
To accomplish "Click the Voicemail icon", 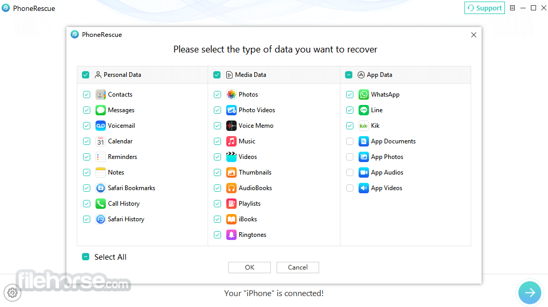I will (x=101, y=126).
